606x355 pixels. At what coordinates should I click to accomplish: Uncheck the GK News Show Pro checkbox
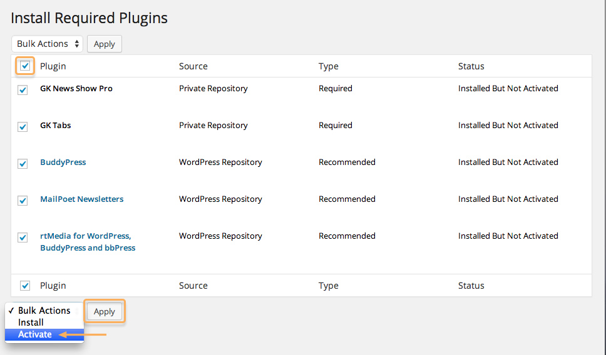coord(23,90)
